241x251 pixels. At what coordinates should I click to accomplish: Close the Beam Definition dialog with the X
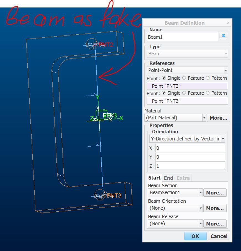click(228, 23)
